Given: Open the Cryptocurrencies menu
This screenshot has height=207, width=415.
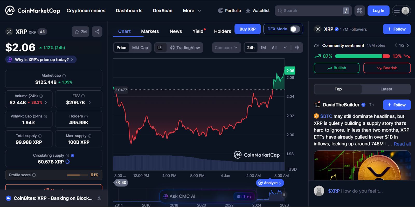Looking at the screenshot, I should [x=86, y=11].
